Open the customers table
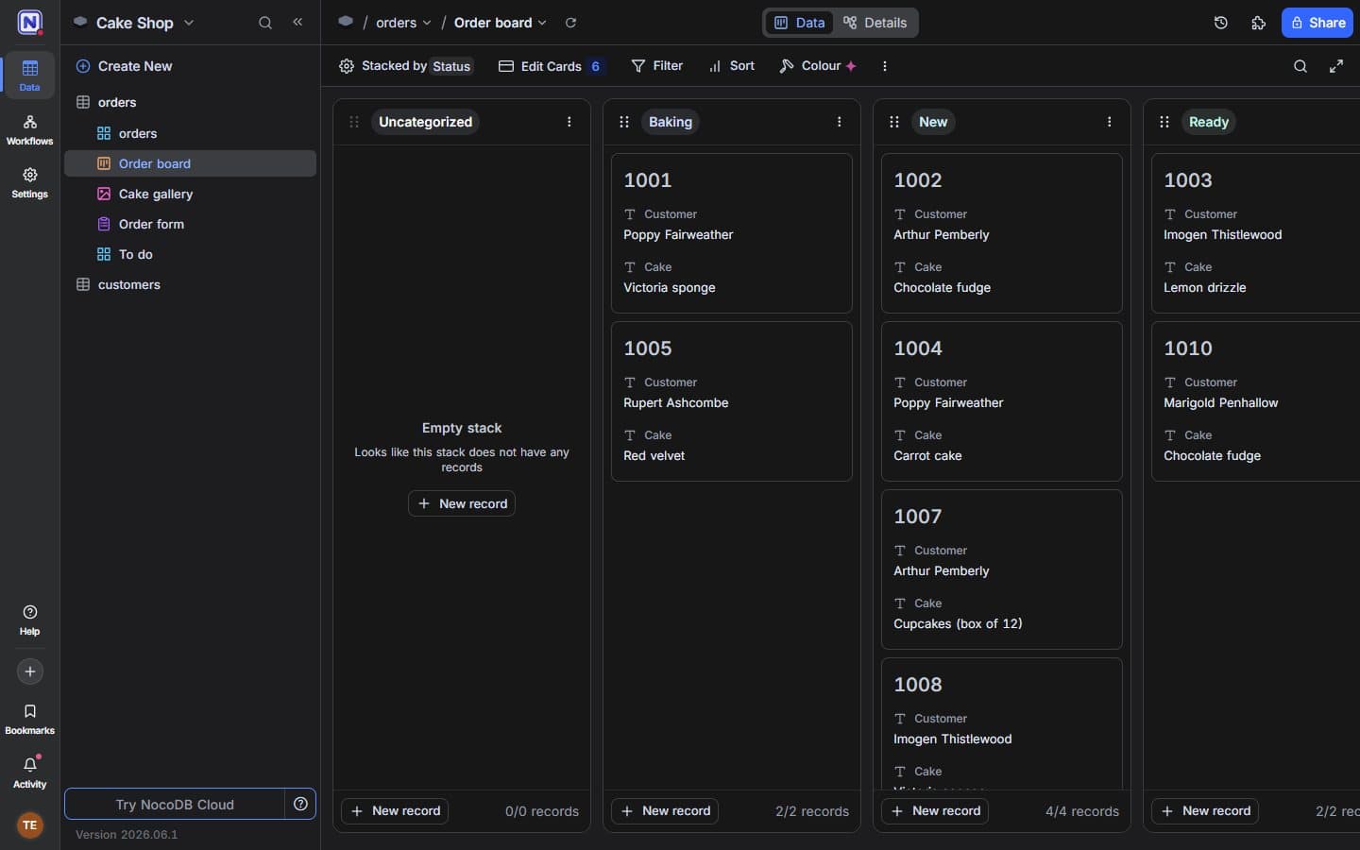Screen dimensions: 1360x850 tap(190, 284)
